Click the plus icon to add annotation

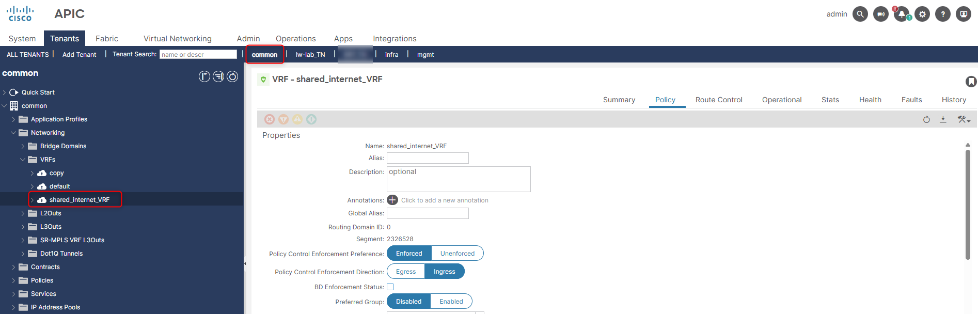(392, 200)
